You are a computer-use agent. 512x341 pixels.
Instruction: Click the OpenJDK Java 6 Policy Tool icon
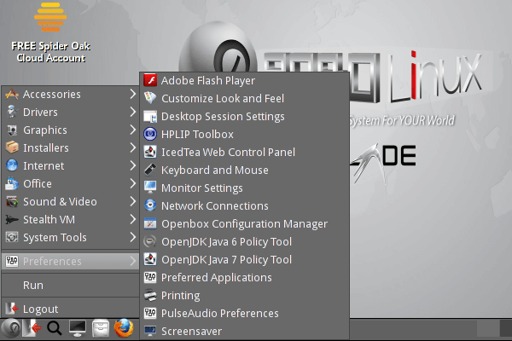[150, 241]
